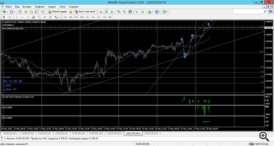Show the Navigator panel (folder with star)
Image resolution: width=274 pixels, height=146 pixels.
[x=31, y=12]
